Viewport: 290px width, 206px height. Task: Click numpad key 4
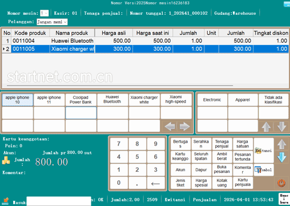coord(119,157)
